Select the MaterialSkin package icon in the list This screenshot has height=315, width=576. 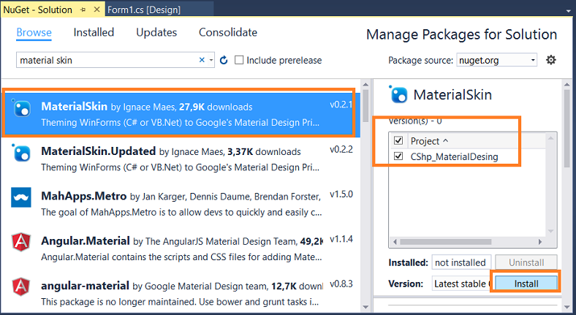pos(21,108)
